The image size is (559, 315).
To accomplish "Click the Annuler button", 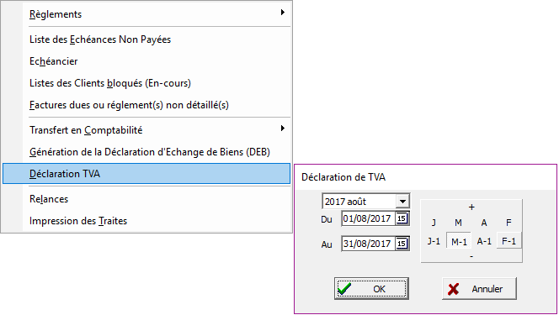I will point(479,289).
